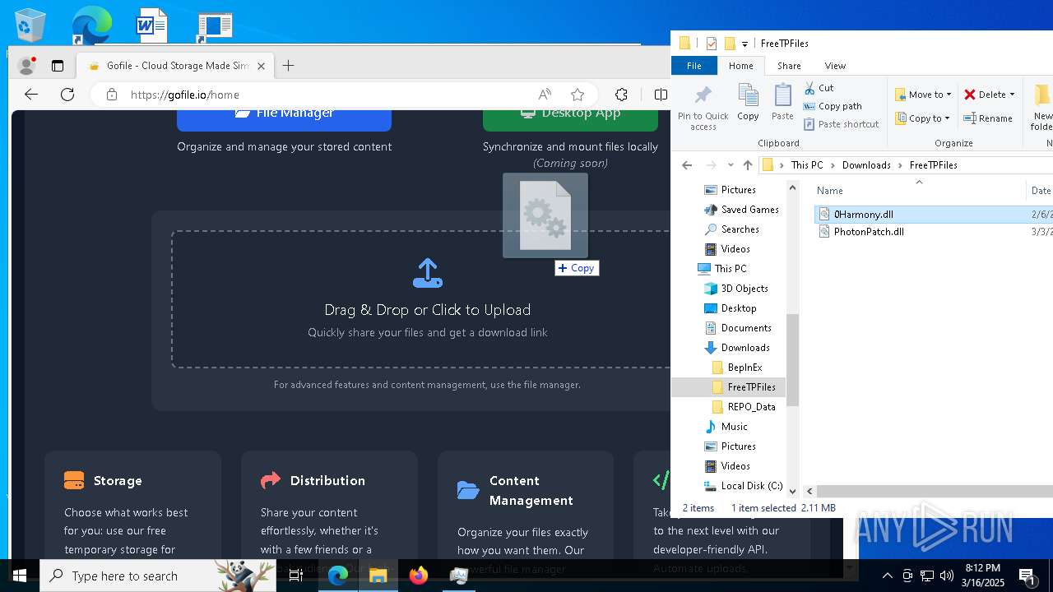Image resolution: width=1053 pixels, height=592 pixels.
Task: Switch to the View ribbon tab
Action: [835, 66]
